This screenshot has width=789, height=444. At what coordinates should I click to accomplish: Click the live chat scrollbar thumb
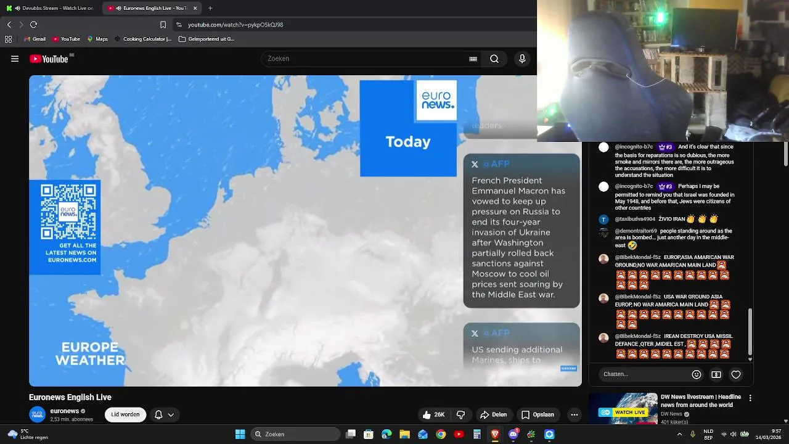[750, 332]
